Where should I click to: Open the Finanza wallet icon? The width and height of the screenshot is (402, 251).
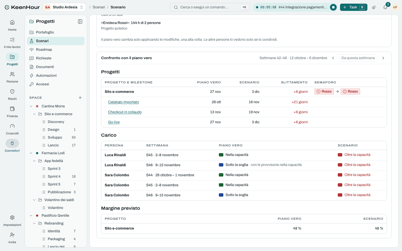pos(12,109)
